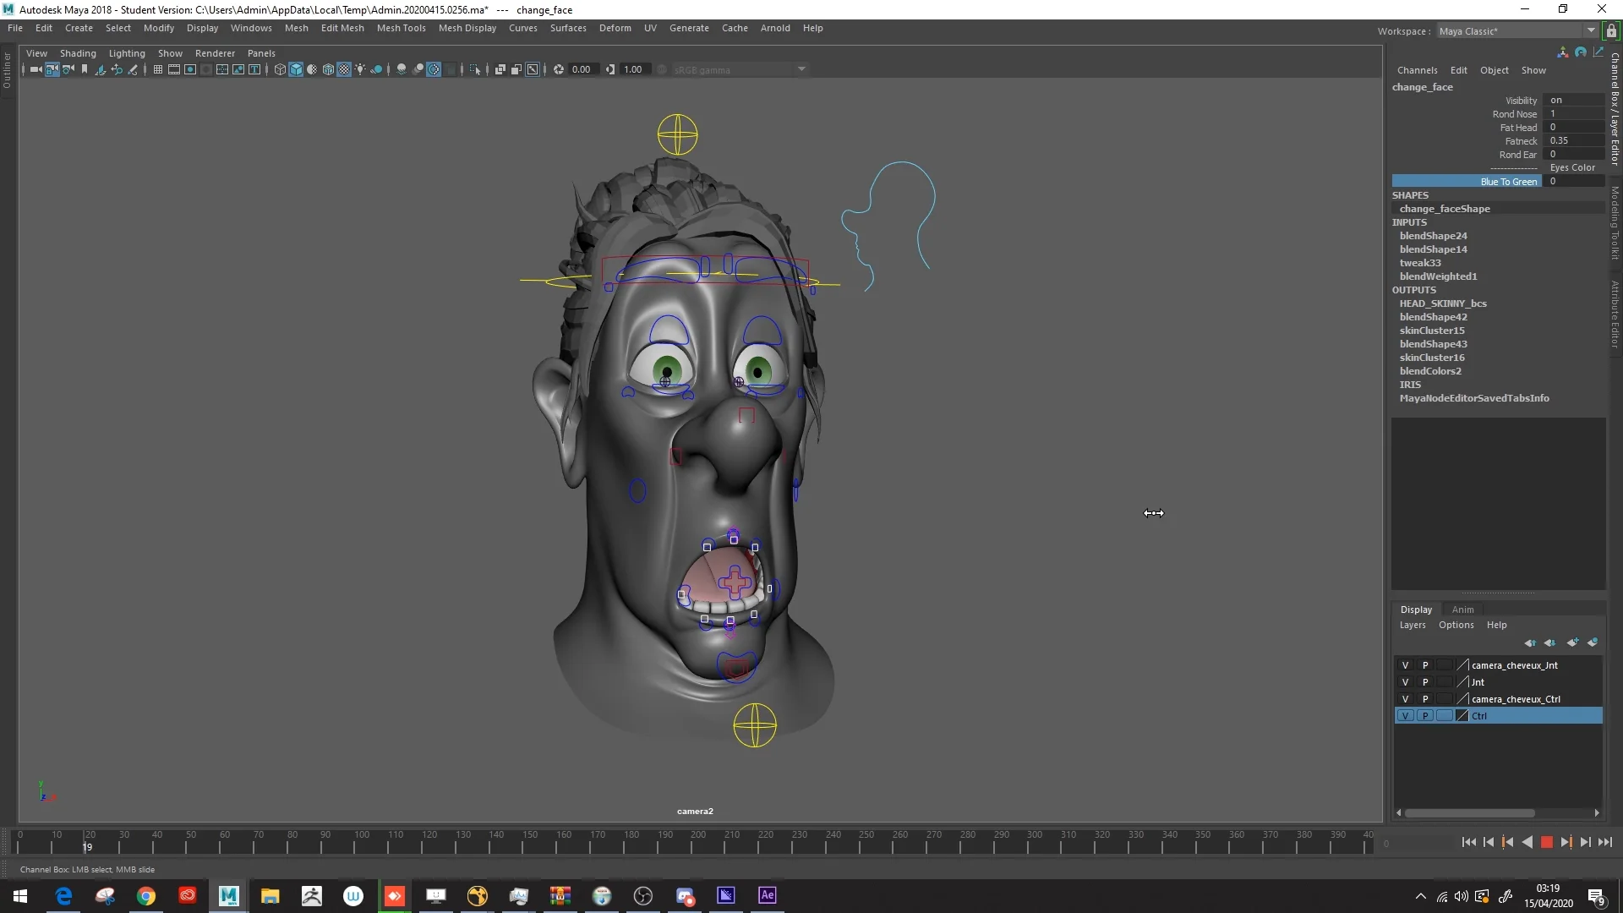Toggle use all lights bulb icon

pyautogui.click(x=360, y=69)
